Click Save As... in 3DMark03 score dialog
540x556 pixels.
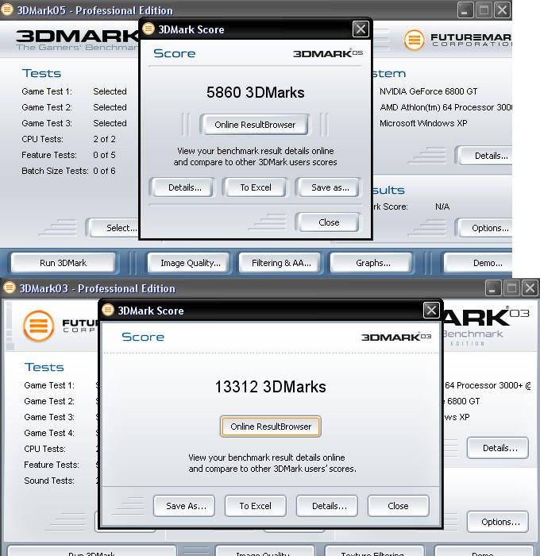pos(184,506)
